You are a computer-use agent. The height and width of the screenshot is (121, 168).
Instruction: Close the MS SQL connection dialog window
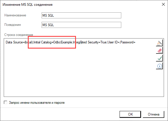coord(163,4)
